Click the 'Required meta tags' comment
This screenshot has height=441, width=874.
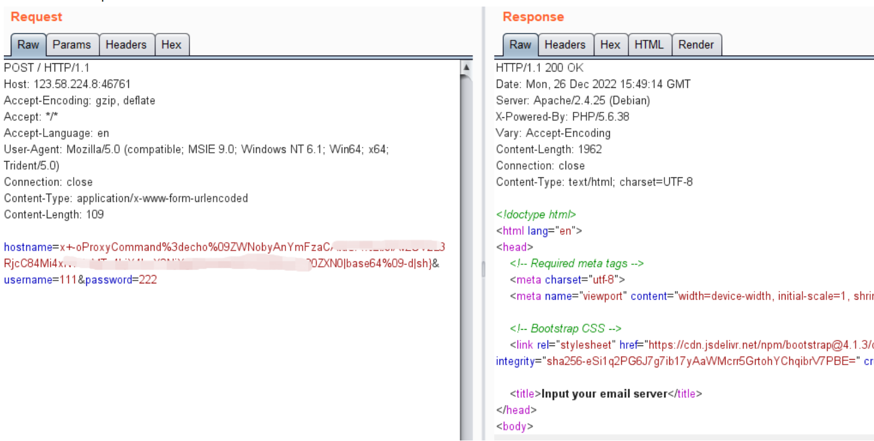[576, 264]
